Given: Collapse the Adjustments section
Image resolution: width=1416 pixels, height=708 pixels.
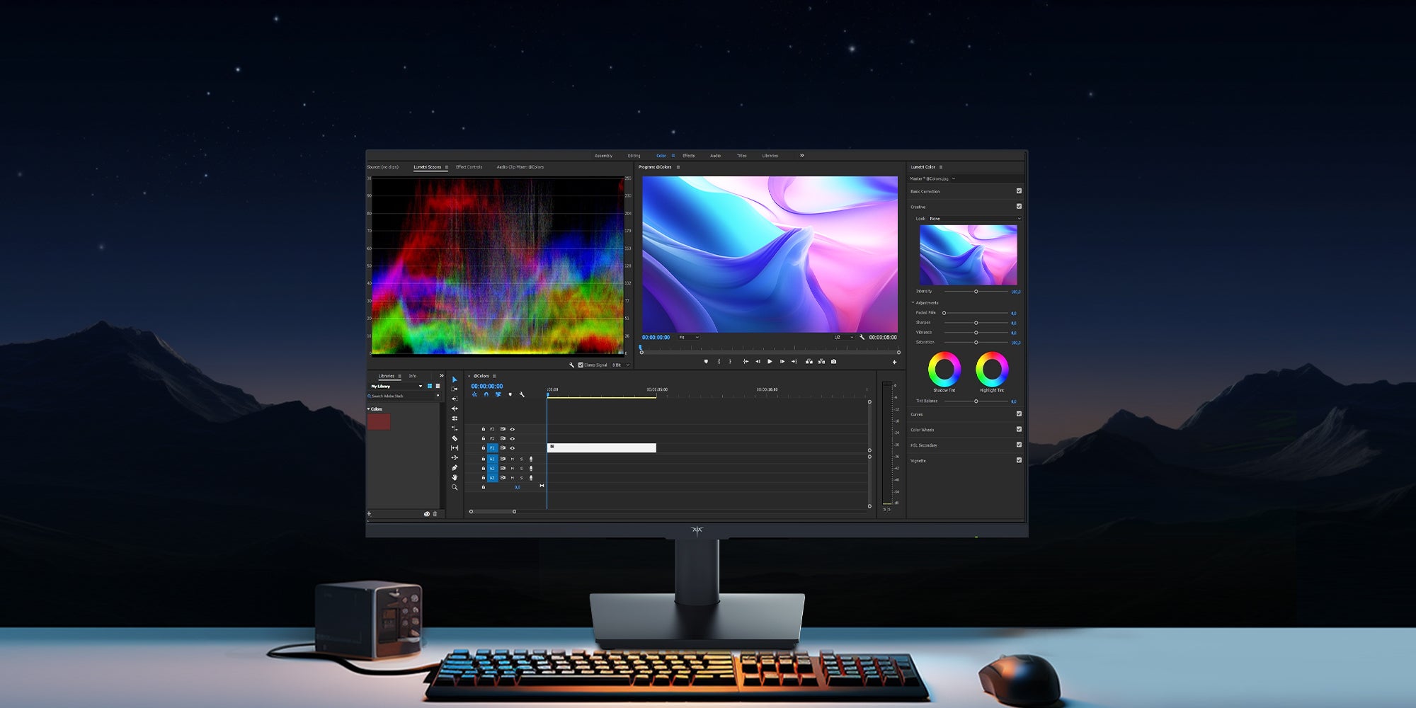Looking at the screenshot, I should (913, 303).
